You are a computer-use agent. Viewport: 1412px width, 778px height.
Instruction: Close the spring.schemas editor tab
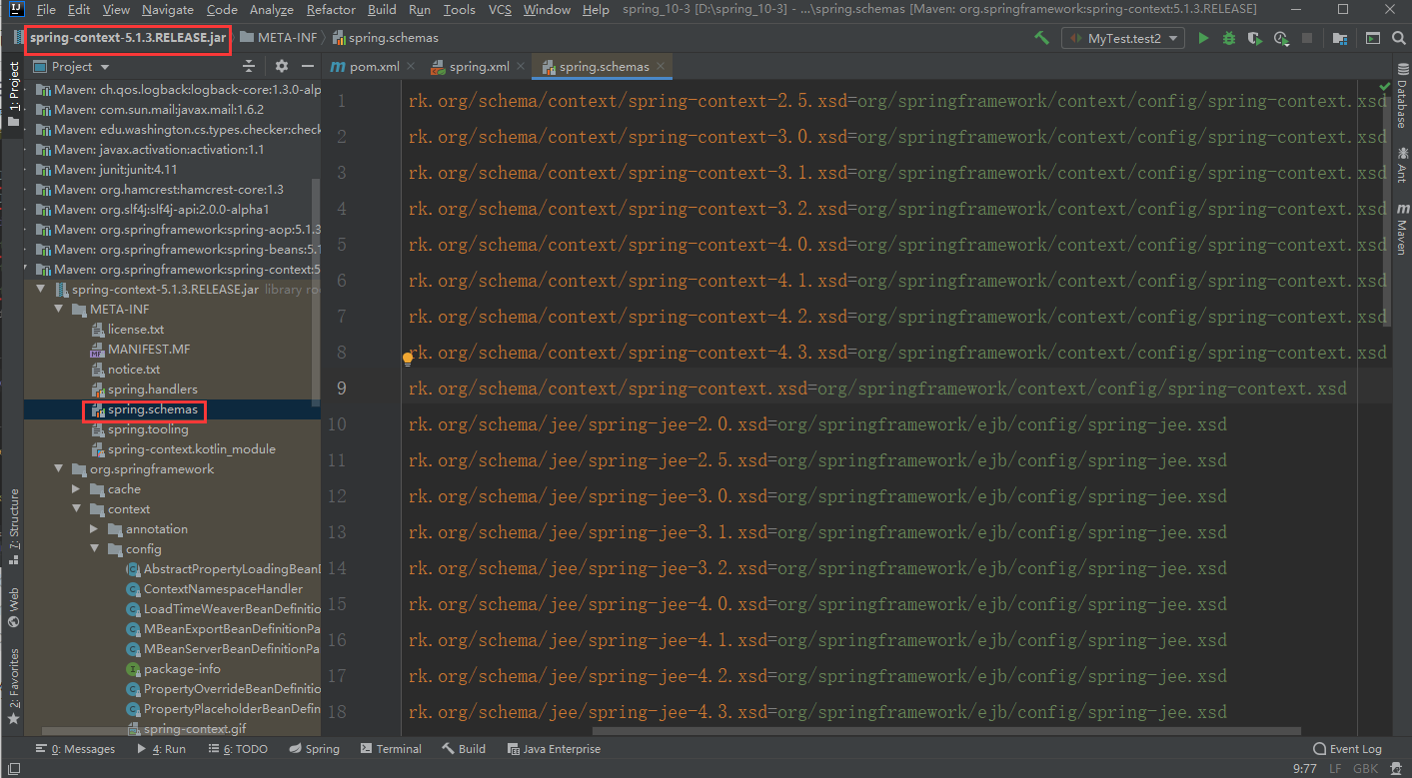pos(660,67)
